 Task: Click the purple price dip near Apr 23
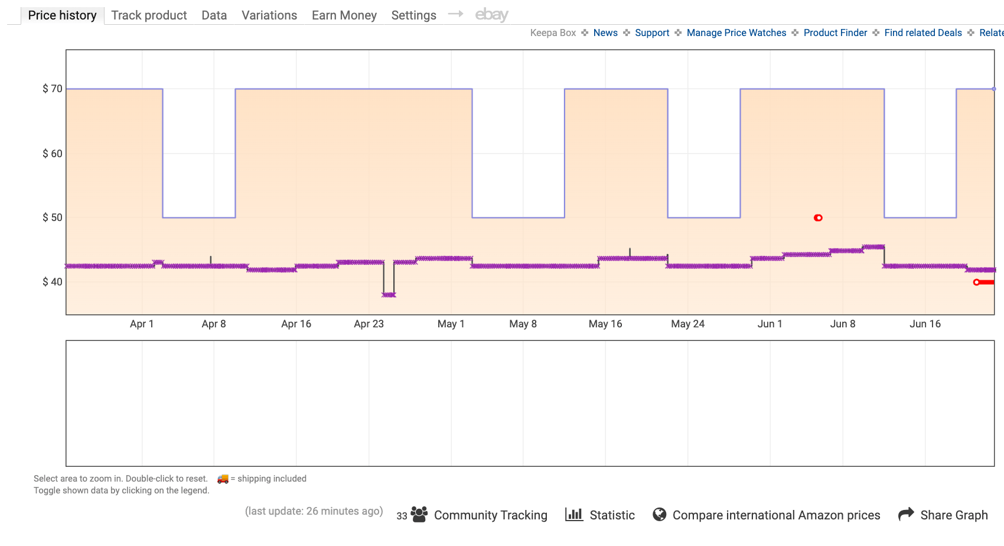[389, 294]
